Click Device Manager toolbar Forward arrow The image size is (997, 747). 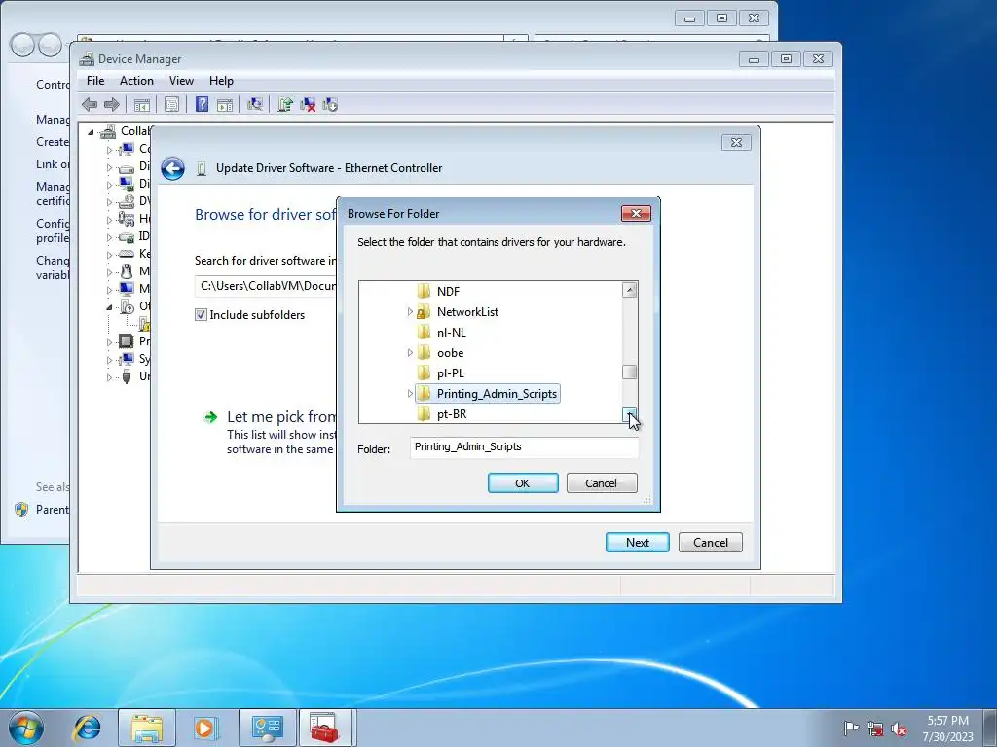point(111,104)
